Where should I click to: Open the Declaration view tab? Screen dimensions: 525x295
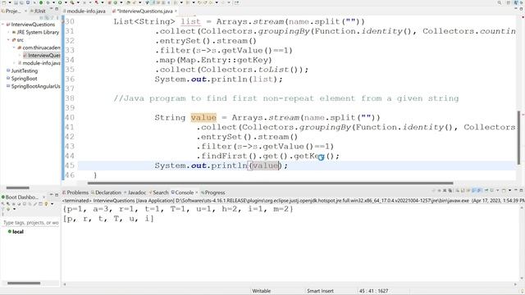tap(106, 193)
